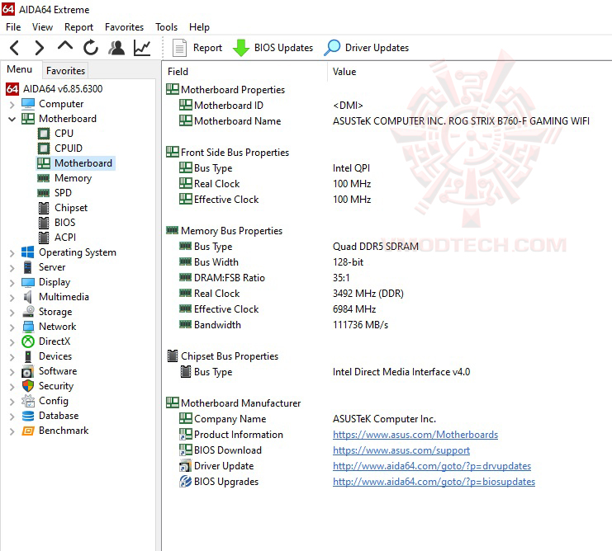Screen dimensions: 612x551
Task: Click the DirectX Xbox icon in tree
Action: pyautogui.click(x=28, y=341)
